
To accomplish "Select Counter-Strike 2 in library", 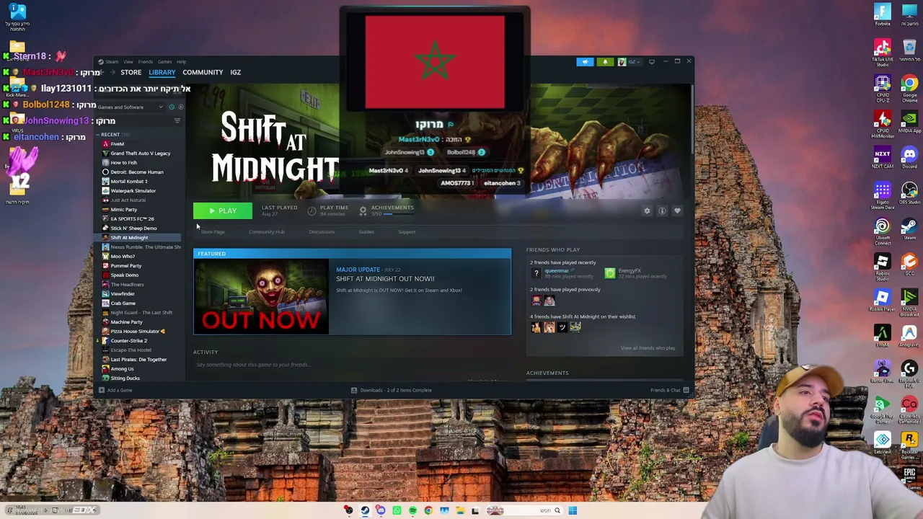I will [x=128, y=341].
